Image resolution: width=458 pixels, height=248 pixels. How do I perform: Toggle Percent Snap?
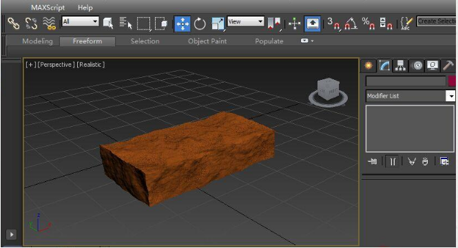[368, 23]
